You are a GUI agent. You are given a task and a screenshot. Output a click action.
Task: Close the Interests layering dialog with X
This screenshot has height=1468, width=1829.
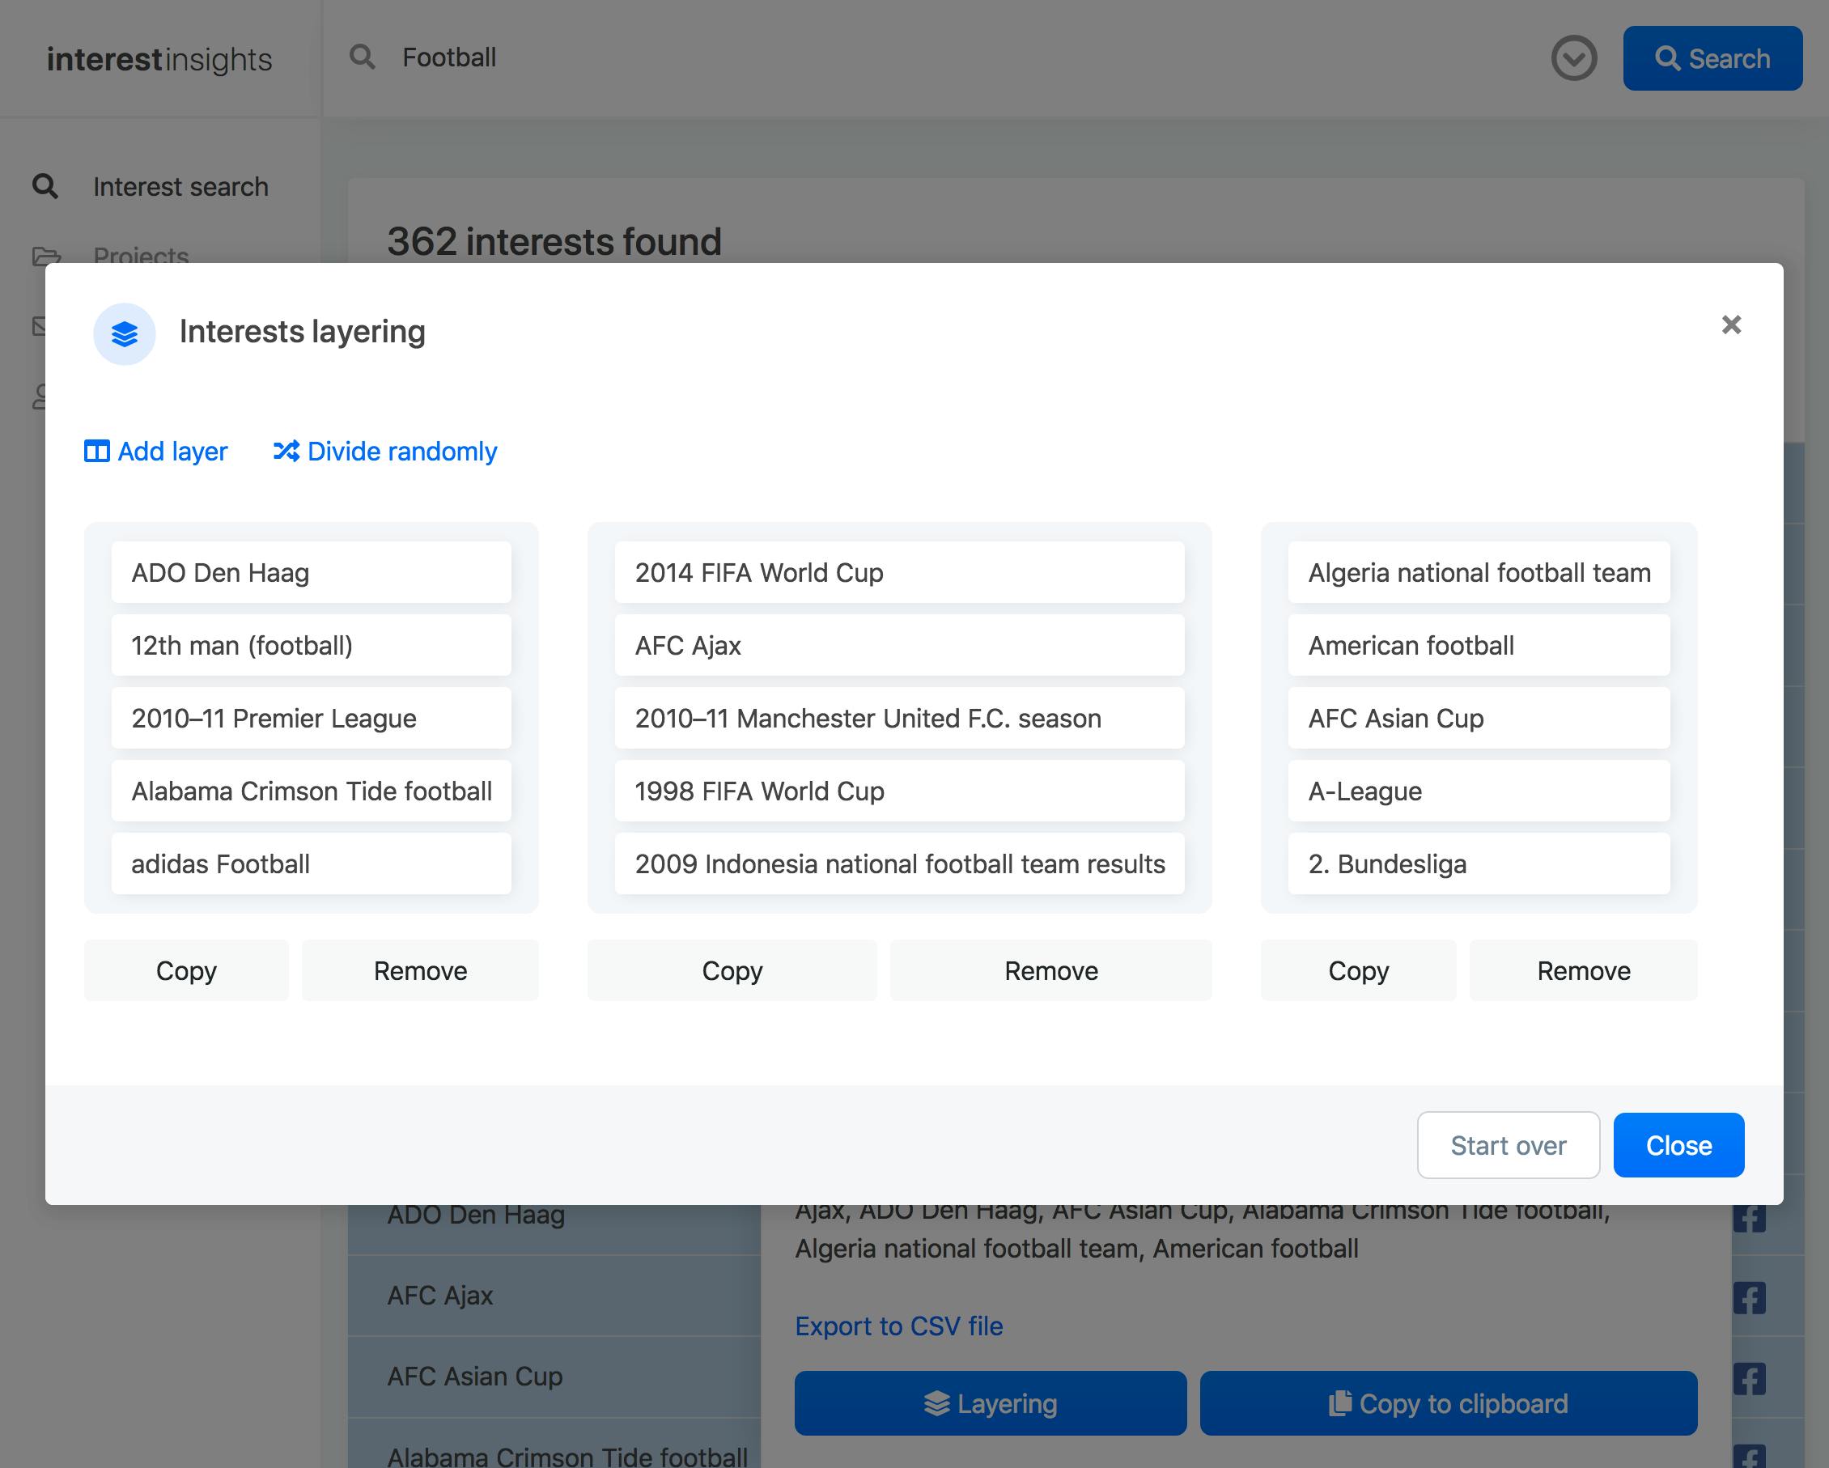click(1730, 325)
